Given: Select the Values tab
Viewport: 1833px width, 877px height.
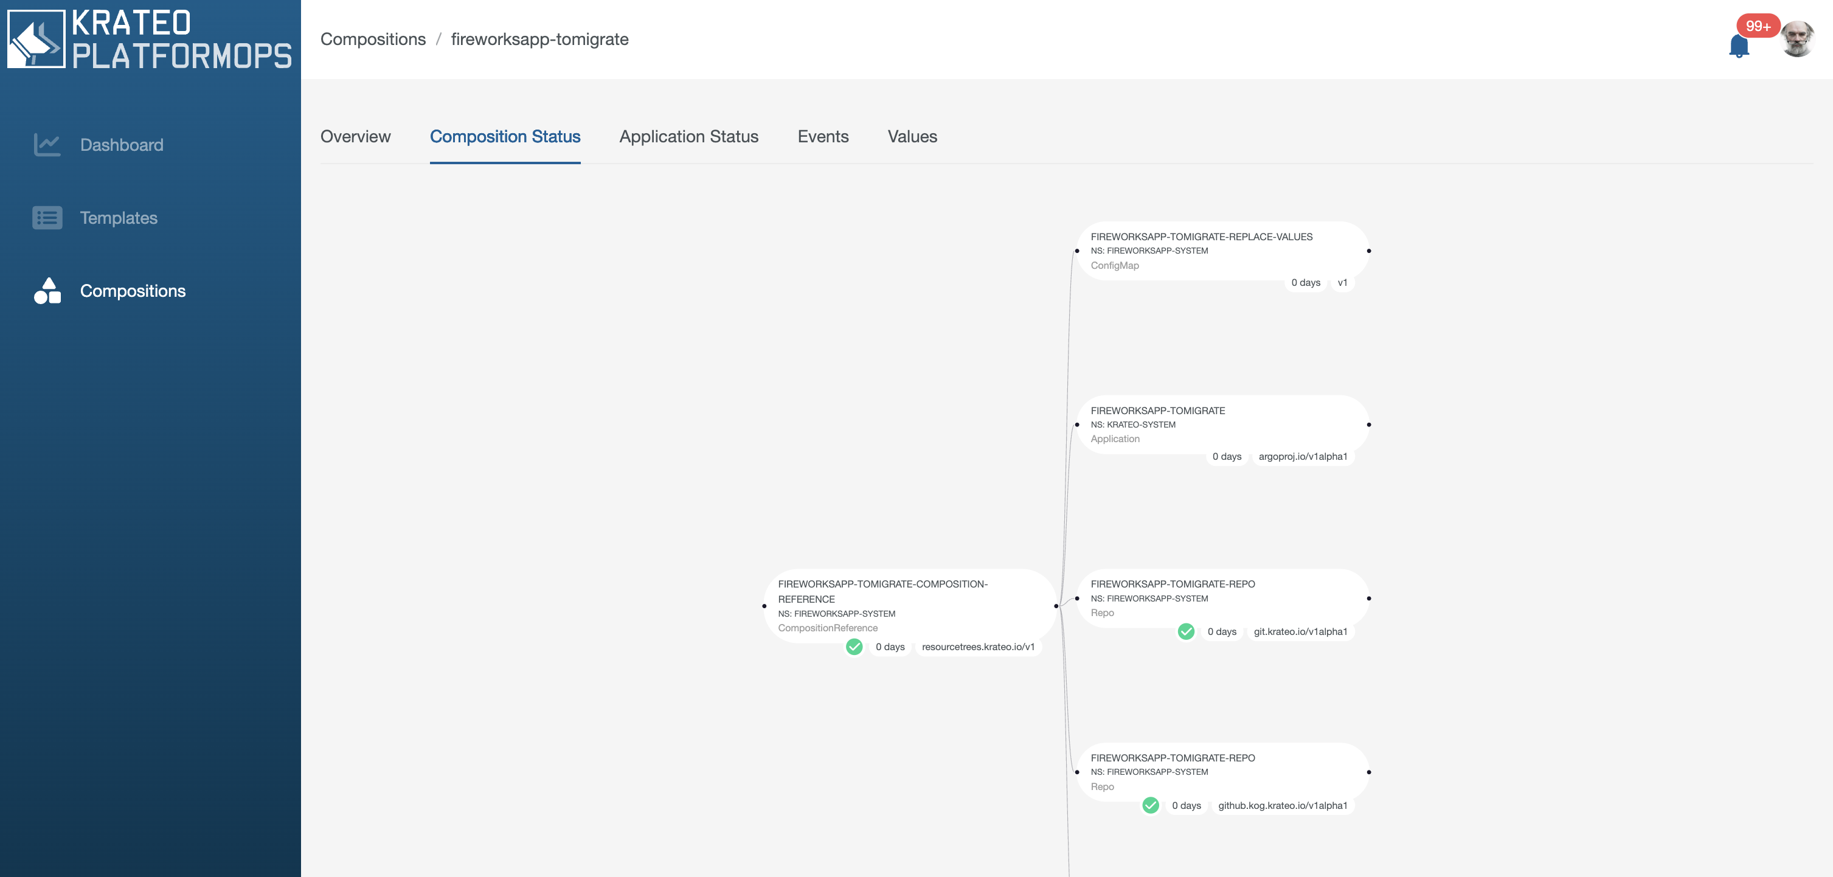Looking at the screenshot, I should tap(912, 137).
